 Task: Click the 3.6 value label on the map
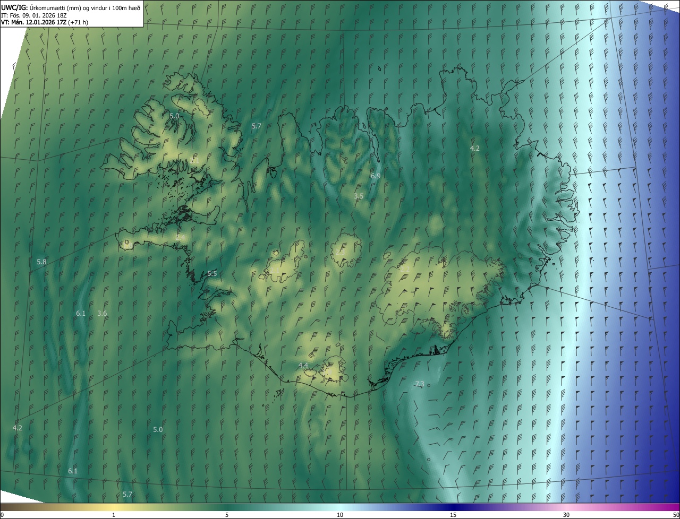point(102,314)
